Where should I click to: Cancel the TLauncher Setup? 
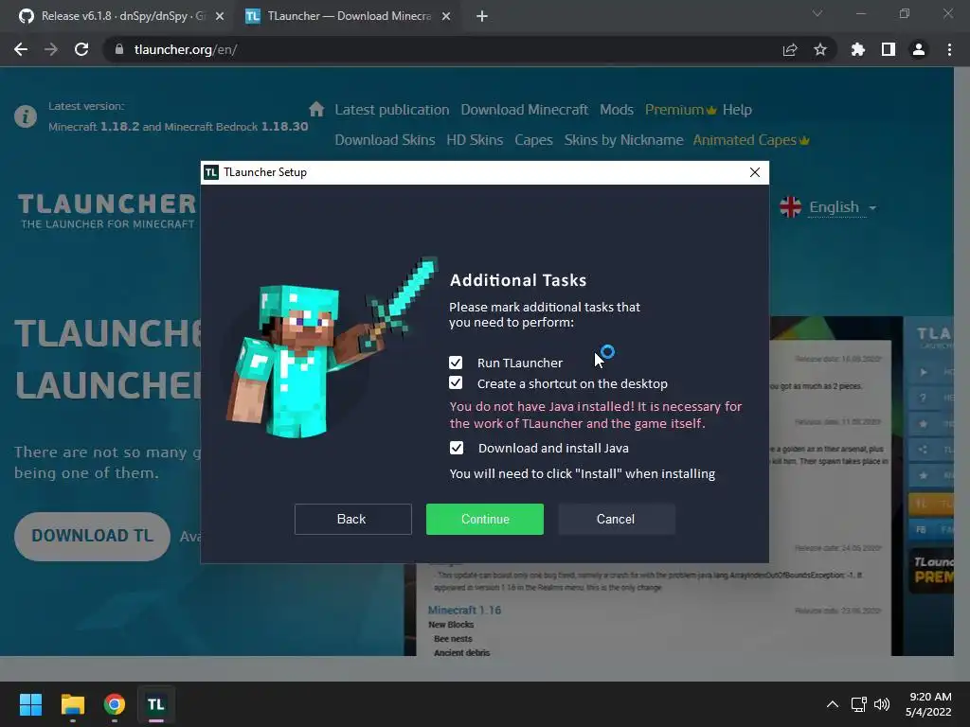pyautogui.click(x=616, y=520)
